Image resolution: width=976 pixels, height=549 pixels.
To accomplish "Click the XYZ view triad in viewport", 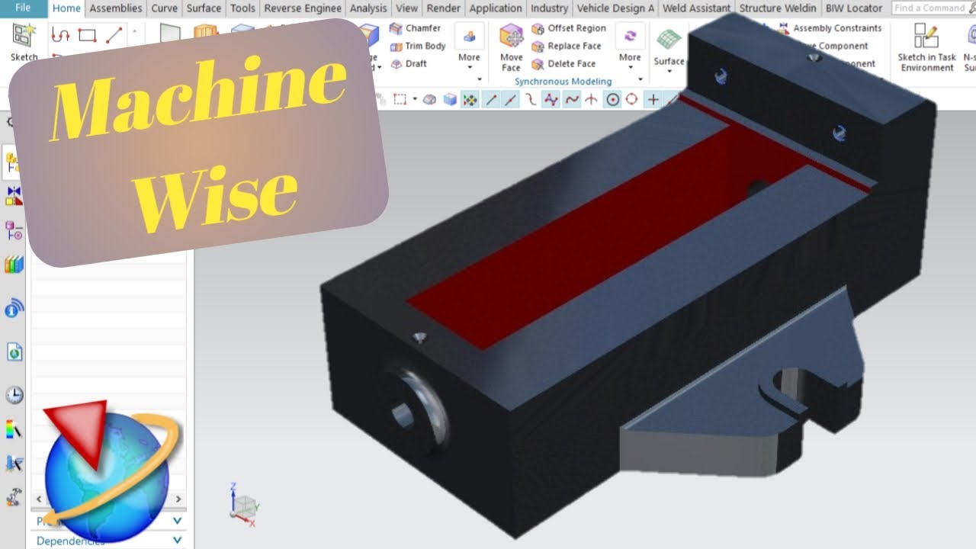I will pyautogui.click(x=245, y=505).
